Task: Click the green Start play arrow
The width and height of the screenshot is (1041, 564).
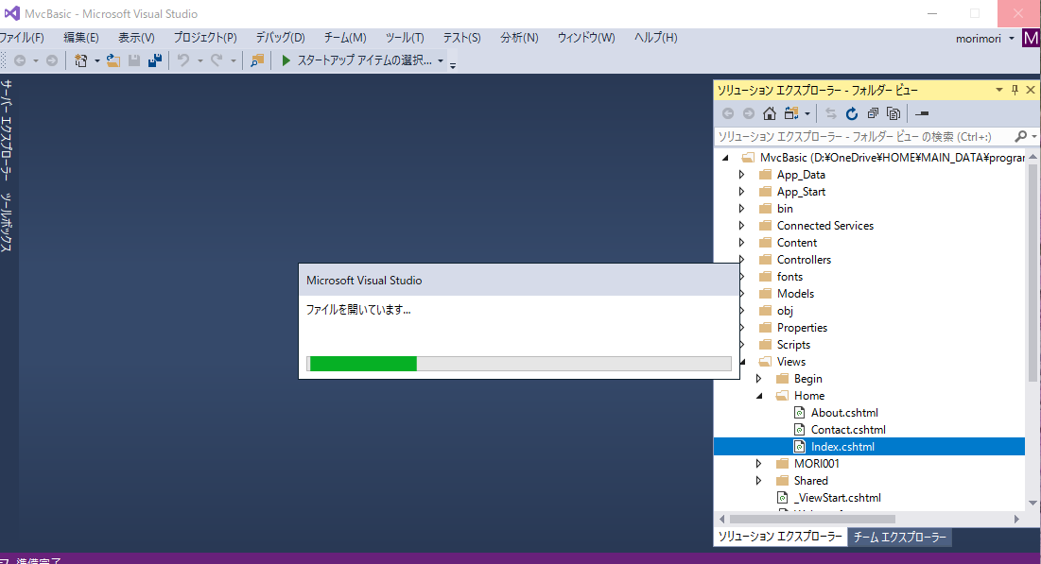Action: (286, 60)
